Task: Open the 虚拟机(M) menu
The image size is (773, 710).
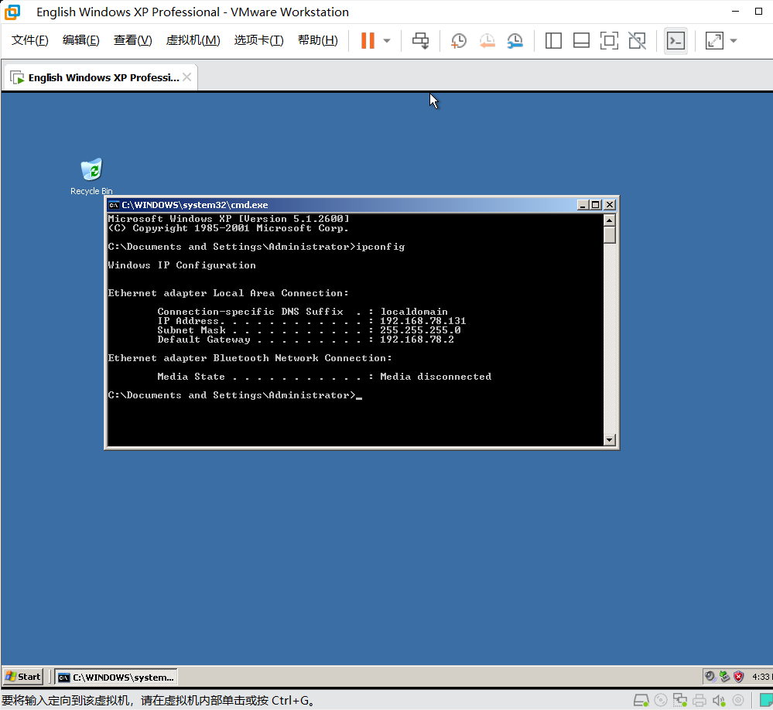Action: click(x=193, y=40)
